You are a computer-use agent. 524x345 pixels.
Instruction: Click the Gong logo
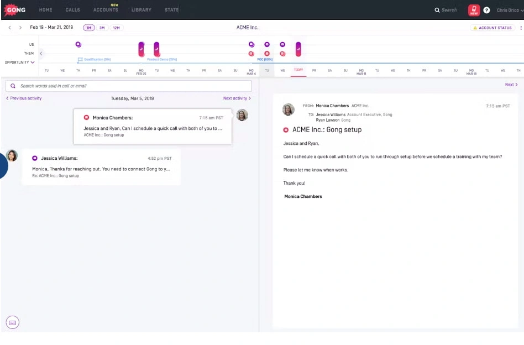(x=15, y=10)
